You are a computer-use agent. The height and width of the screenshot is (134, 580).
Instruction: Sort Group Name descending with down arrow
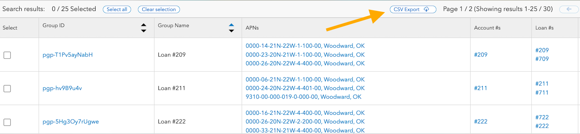(231, 31)
